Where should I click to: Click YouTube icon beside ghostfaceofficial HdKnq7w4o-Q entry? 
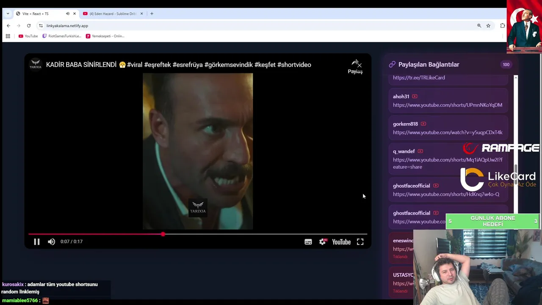tap(436, 186)
